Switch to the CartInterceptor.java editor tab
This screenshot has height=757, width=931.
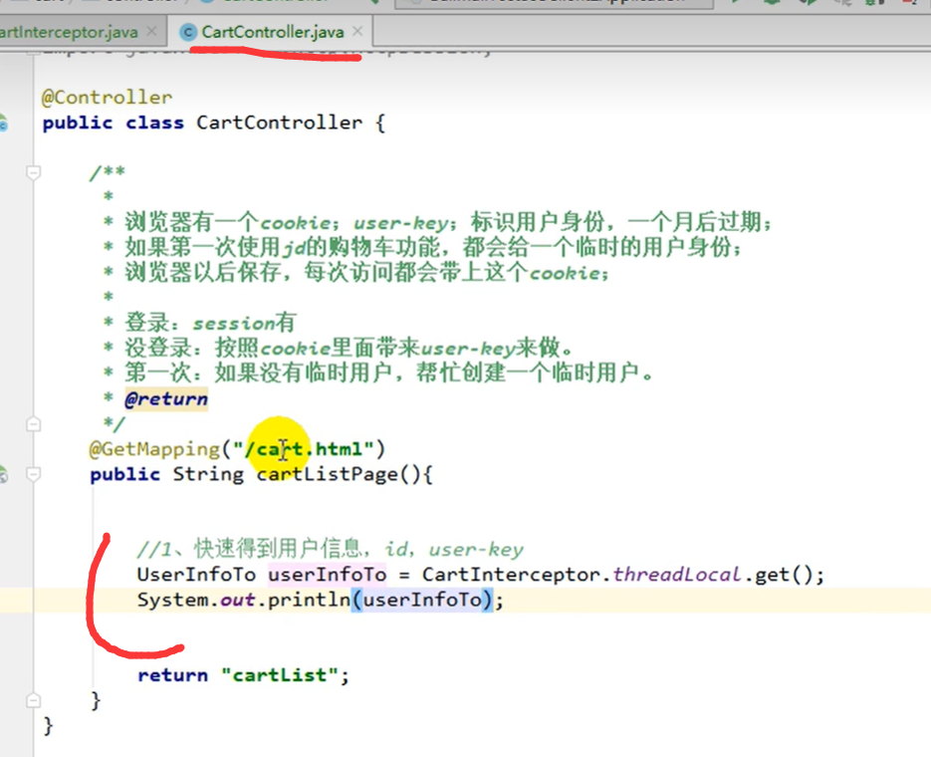[x=69, y=32]
